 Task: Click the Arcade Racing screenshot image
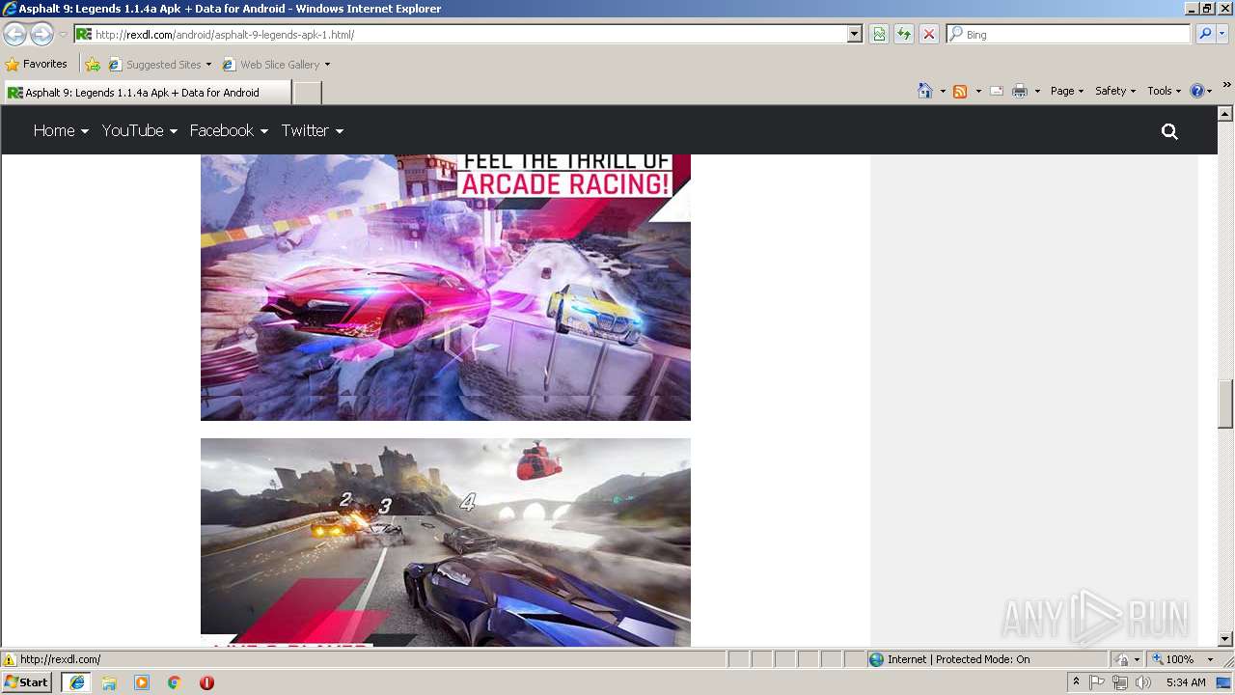tap(446, 288)
